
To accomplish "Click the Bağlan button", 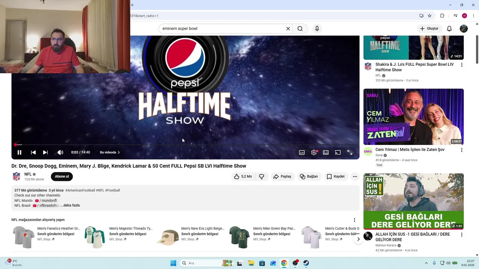I will (309, 176).
